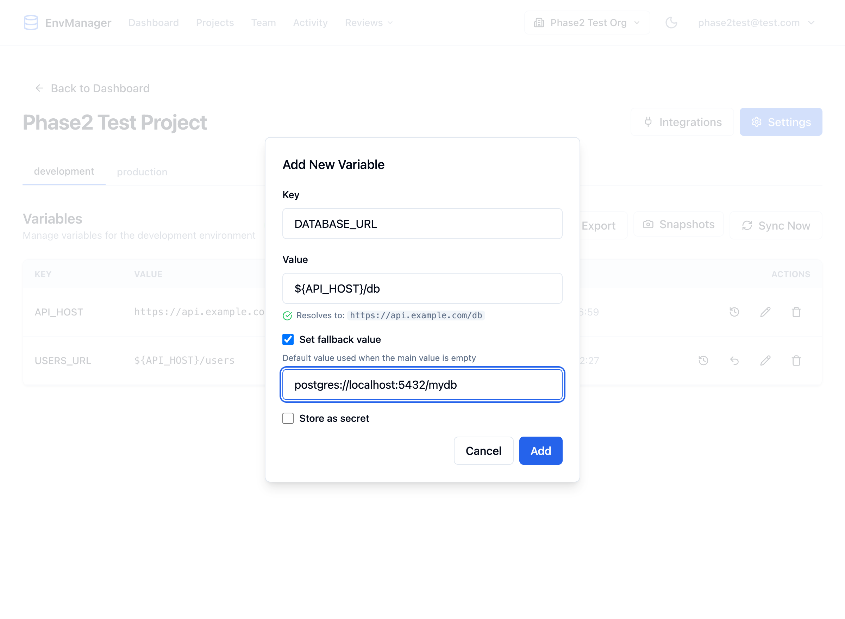Enable Store as secret
This screenshot has width=845, height=619.
coord(288,418)
